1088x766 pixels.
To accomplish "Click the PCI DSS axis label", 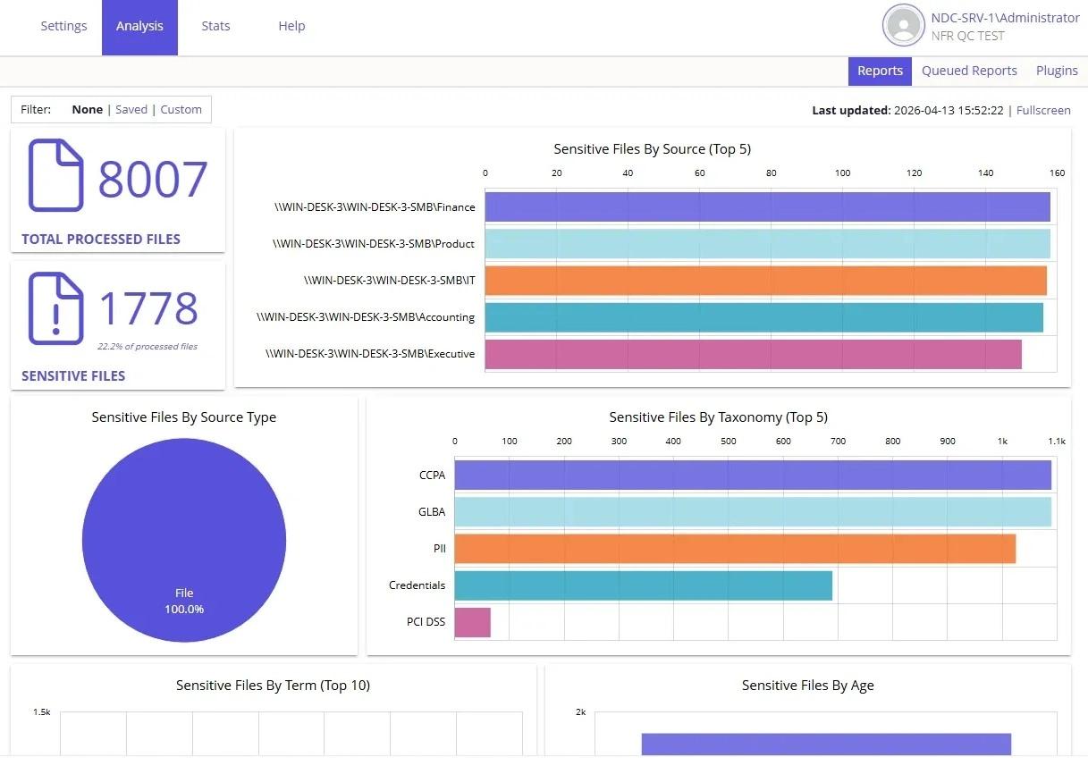I will 426,622.
